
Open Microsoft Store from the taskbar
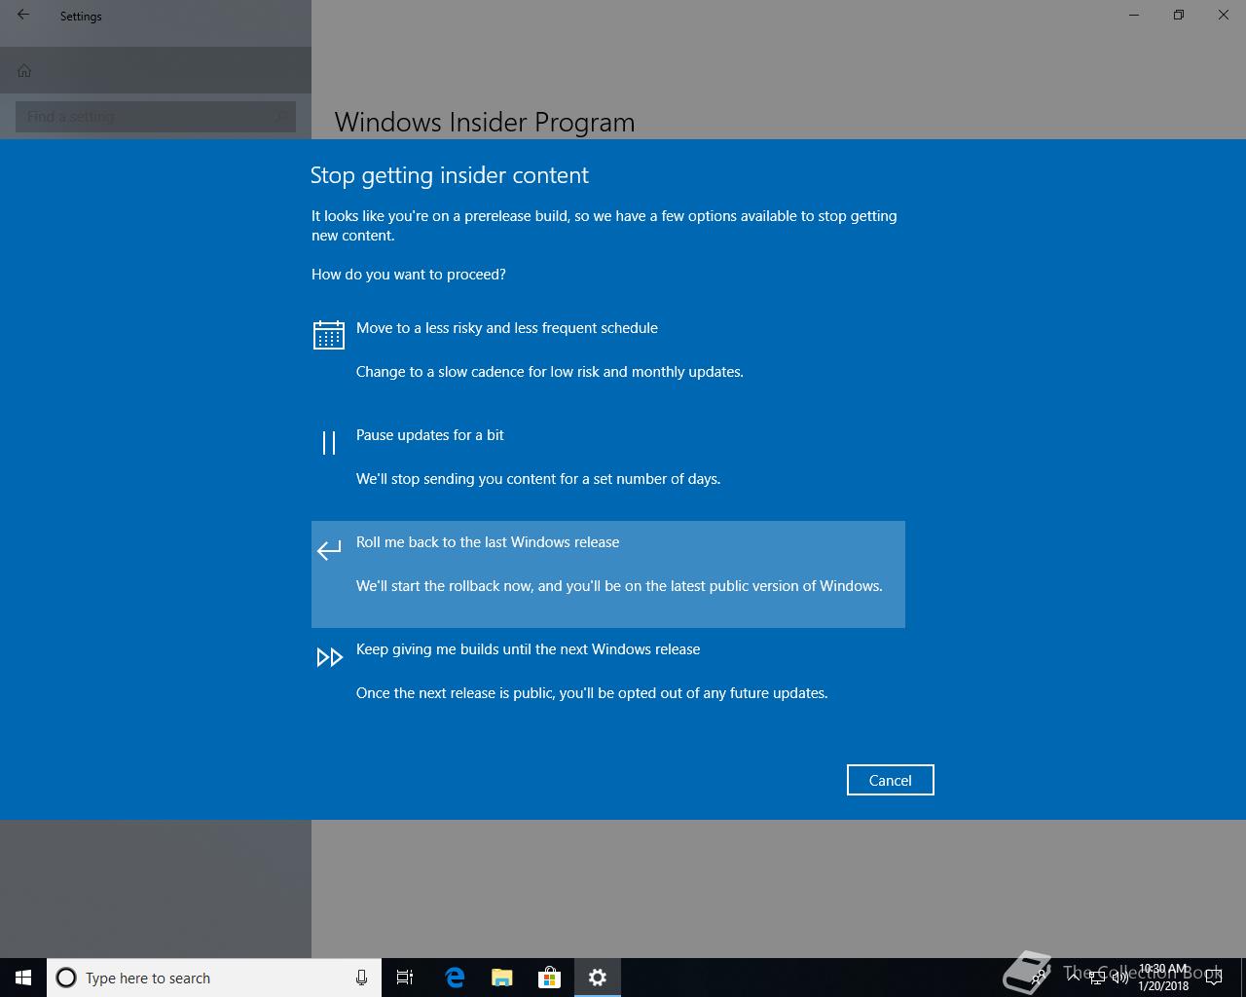(x=549, y=978)
